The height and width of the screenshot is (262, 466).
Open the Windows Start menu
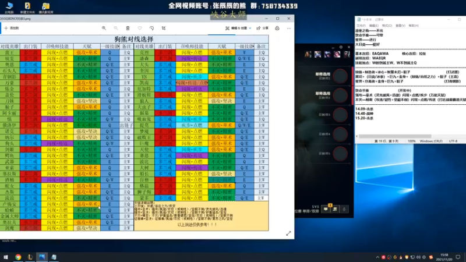tap(6, 257)
